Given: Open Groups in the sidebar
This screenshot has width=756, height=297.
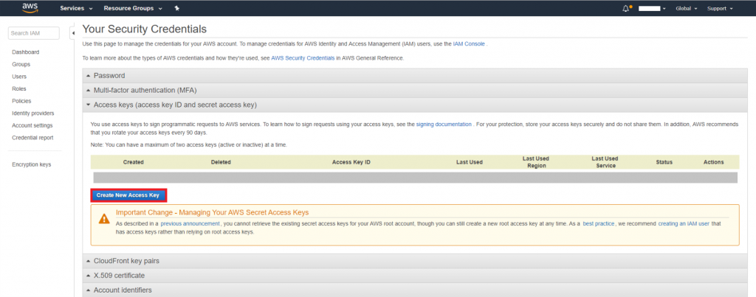Looking at the screenshot, I should click(21, 65).
